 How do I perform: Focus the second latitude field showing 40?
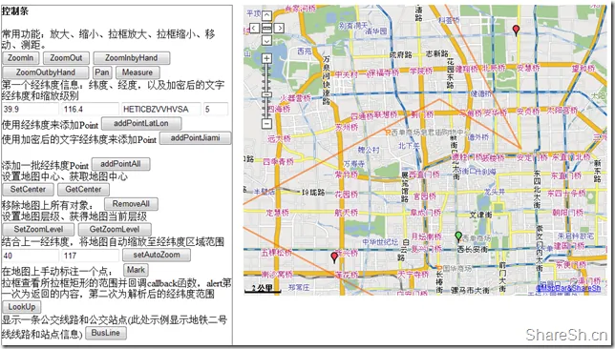pyautogui.click(x=31, y=256)
